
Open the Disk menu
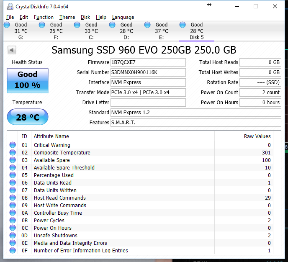tap(85, 17)
